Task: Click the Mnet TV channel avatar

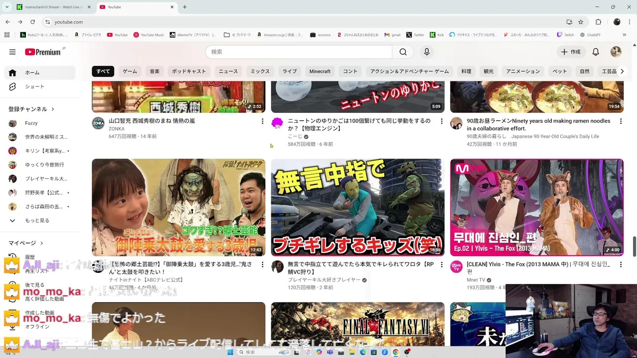Action: coord(456,267)
